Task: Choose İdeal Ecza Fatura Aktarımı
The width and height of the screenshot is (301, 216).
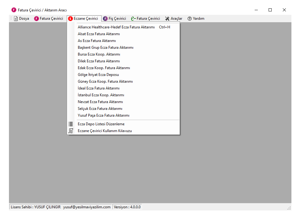Action: (123, 88)
